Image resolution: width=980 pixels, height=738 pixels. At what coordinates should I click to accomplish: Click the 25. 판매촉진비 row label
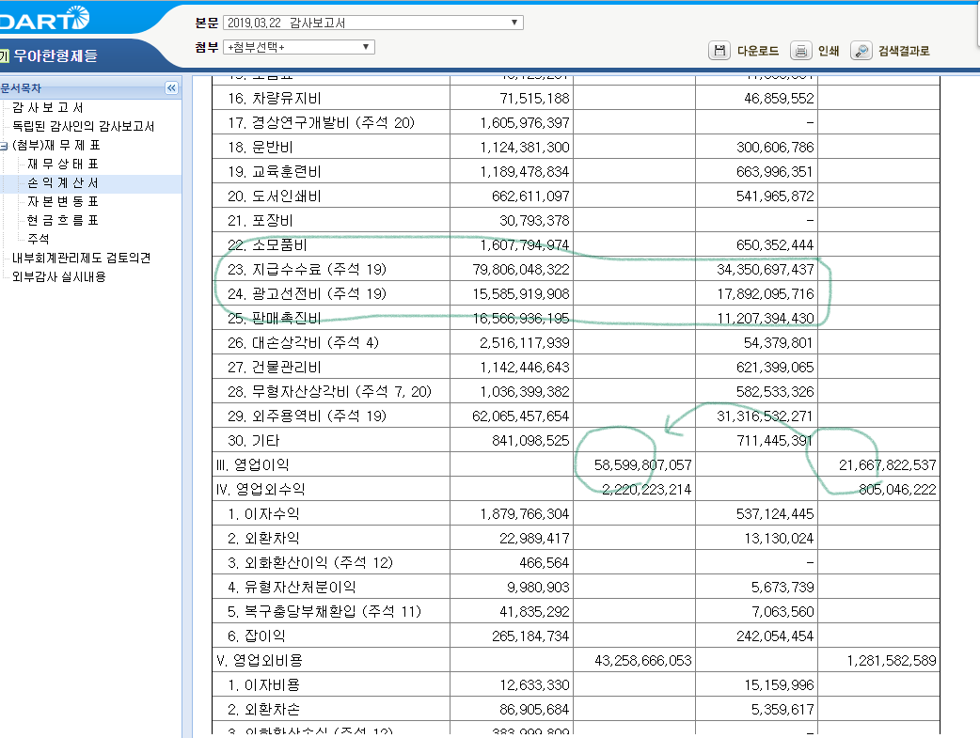click(275, 318)
